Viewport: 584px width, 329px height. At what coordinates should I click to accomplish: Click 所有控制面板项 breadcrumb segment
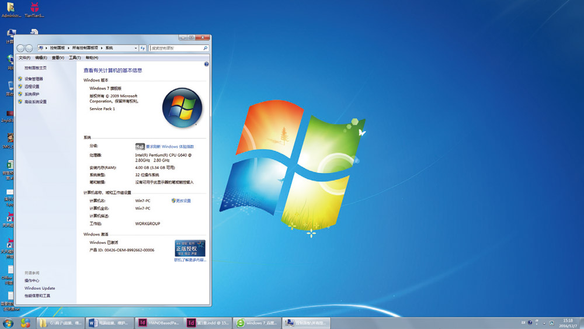click(x=85, y=48)
